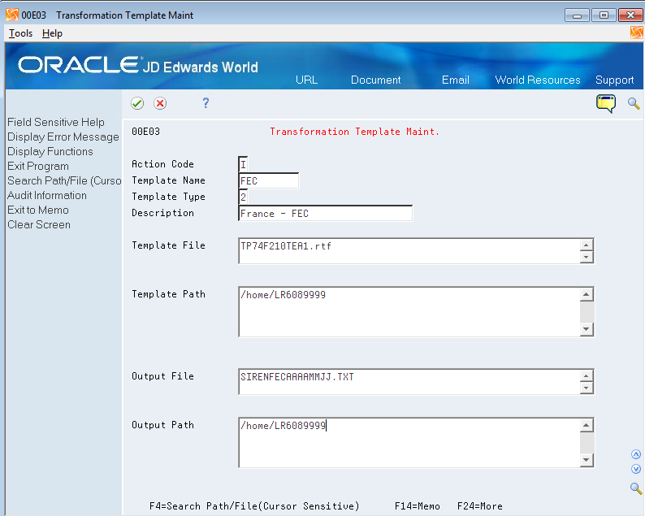
Task: Click the Template File text area
Action: (409, 250)
